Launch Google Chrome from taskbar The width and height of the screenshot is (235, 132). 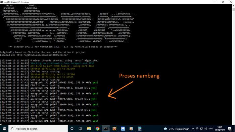pos(97,129)
